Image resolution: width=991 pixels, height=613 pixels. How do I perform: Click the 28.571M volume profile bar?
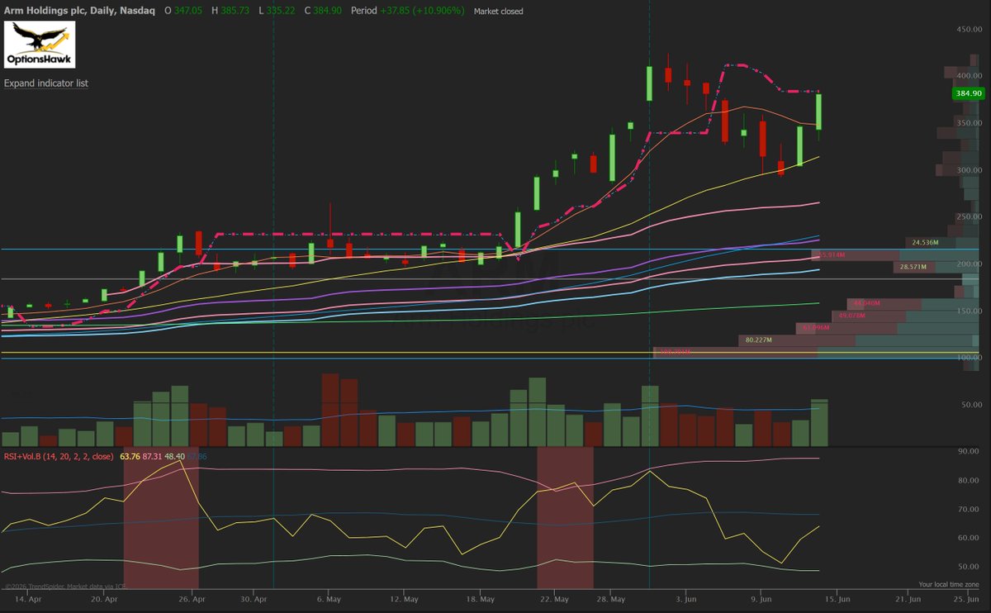935,268
